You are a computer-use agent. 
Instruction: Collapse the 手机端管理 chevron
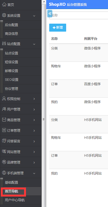tap(34, 173)
